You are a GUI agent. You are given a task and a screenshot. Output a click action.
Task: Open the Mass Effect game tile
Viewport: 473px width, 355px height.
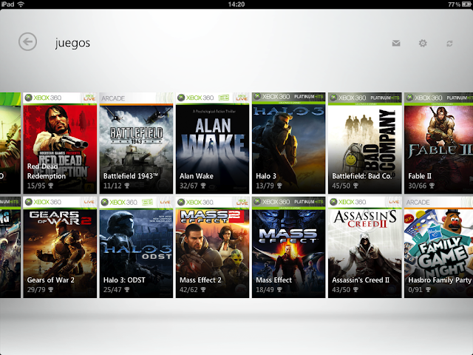(289, 248)
